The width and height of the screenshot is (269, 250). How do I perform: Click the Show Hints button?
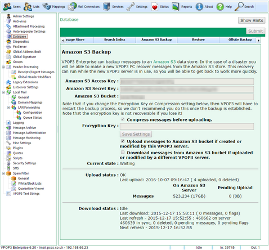tap(252, 20)
